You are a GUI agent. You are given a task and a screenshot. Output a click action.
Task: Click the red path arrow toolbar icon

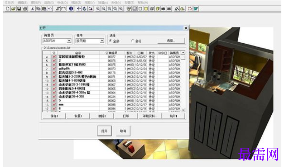coord(190,9)
